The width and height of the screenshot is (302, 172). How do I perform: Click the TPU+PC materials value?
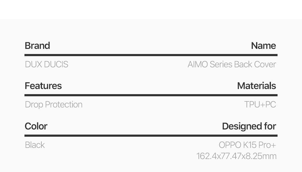click(x=260, y=105)
